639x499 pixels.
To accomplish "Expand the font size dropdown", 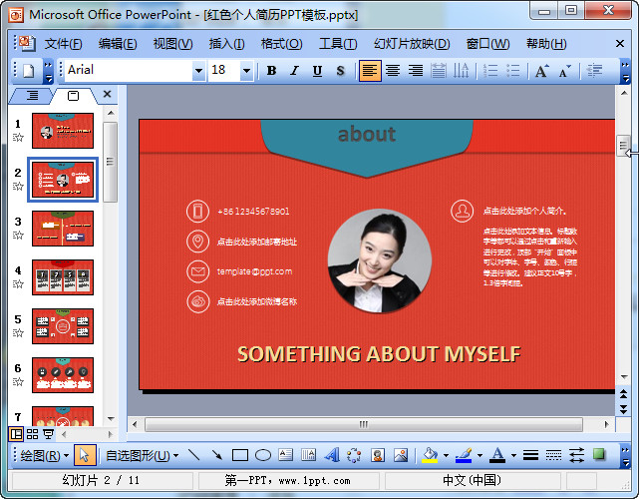I will [x=246, y=71].
